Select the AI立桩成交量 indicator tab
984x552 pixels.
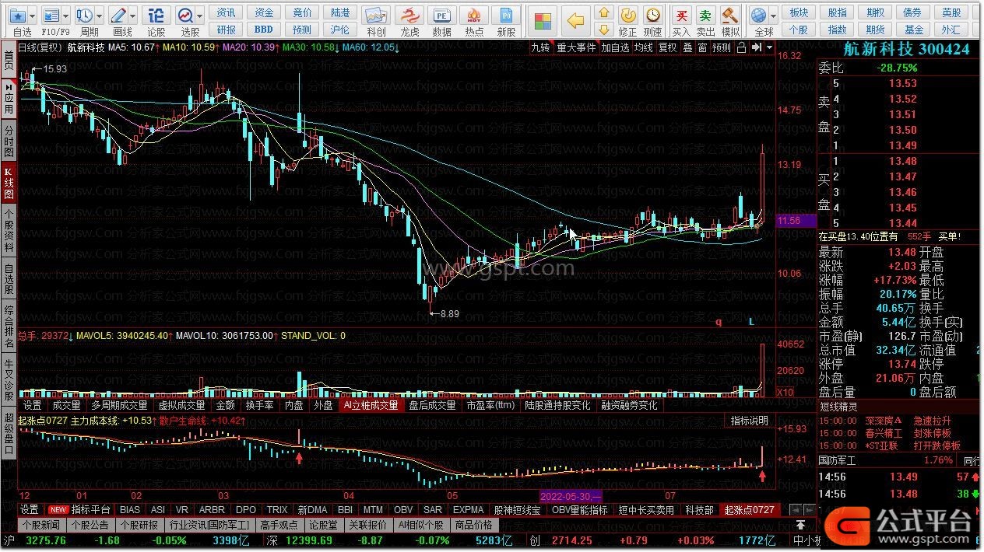371,405
